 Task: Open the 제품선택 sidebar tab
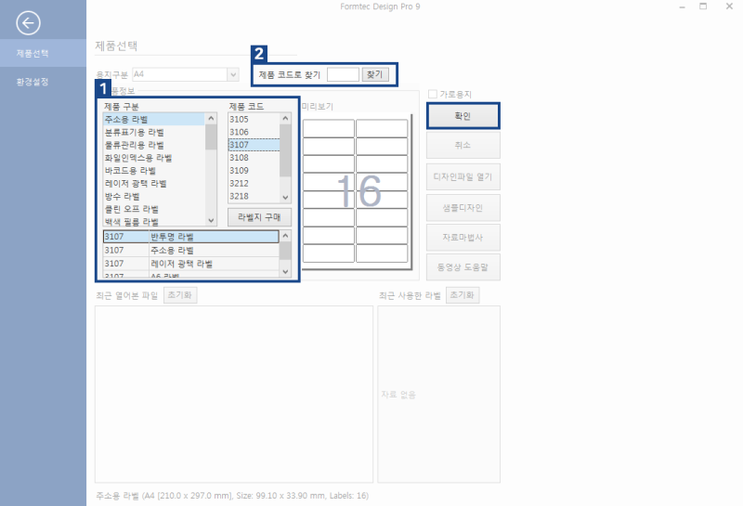click(x=43, y=53)
